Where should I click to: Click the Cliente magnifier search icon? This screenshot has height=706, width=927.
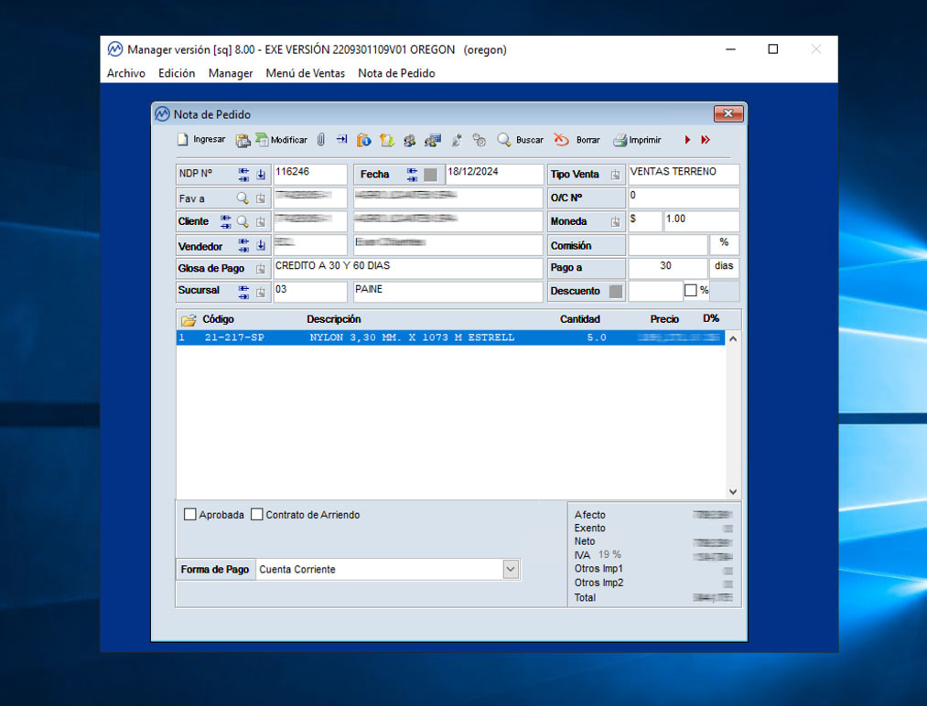243,221
